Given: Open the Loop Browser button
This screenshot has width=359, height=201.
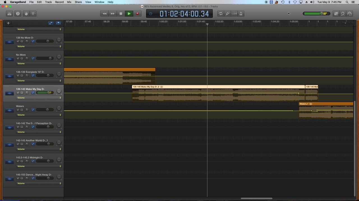Looking at the screenshot, I should coord(343,14).
